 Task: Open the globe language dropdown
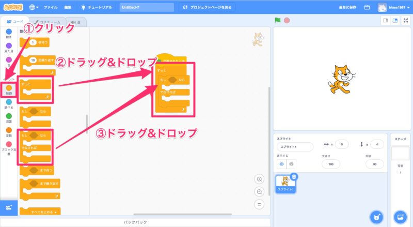pyautogui.click(x=34, y=7)
